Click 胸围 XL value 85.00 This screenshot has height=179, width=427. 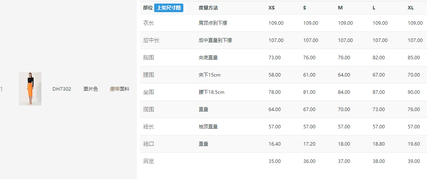click(x=414, y=57)
